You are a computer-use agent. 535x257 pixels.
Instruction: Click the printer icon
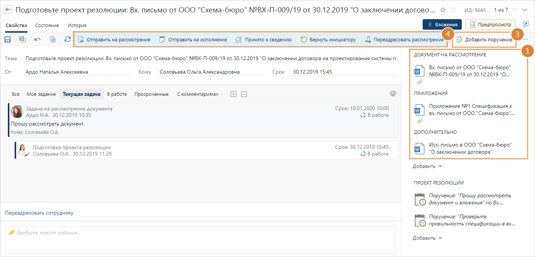coord(393,94)
